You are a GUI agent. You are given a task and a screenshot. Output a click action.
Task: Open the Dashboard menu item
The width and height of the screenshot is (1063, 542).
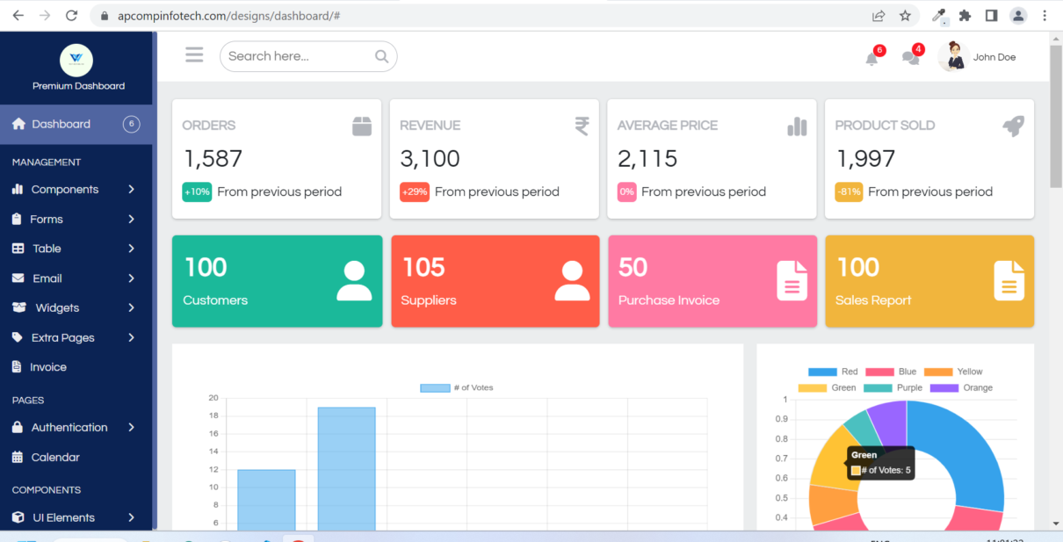coord(76,124)
